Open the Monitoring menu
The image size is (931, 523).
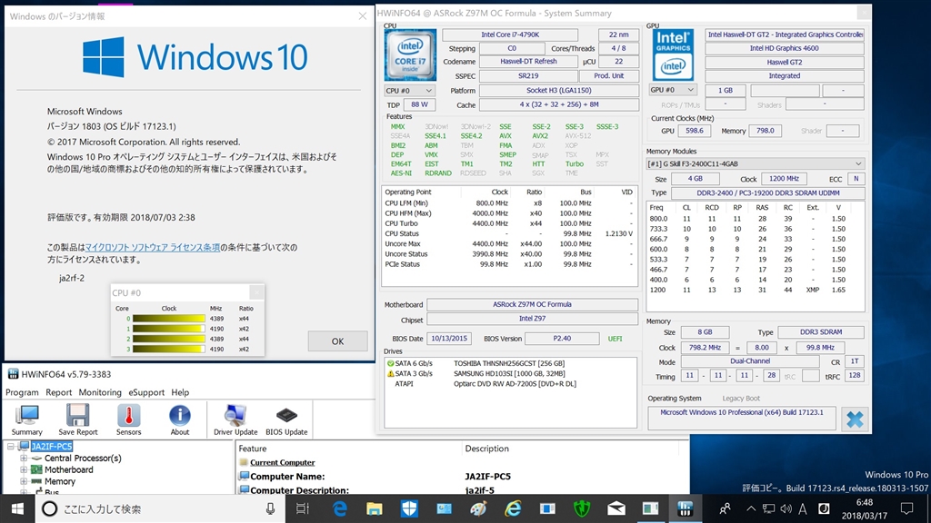coord(100,392)
